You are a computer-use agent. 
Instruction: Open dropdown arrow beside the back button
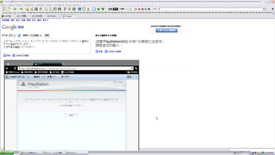click(x=18, y=9)
